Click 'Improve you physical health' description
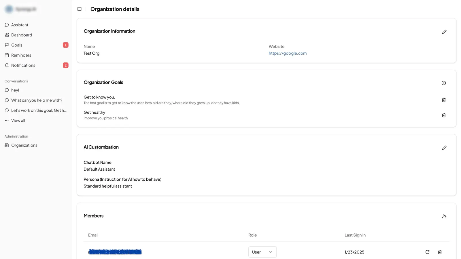461x259 pixels. pyautogui.click(x=105, y=118)
